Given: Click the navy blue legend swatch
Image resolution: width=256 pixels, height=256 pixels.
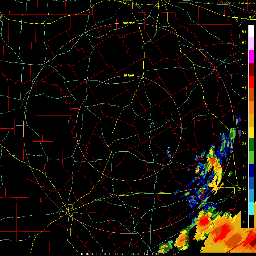Looking at the screenshot, I should click(x=251, y=170).
